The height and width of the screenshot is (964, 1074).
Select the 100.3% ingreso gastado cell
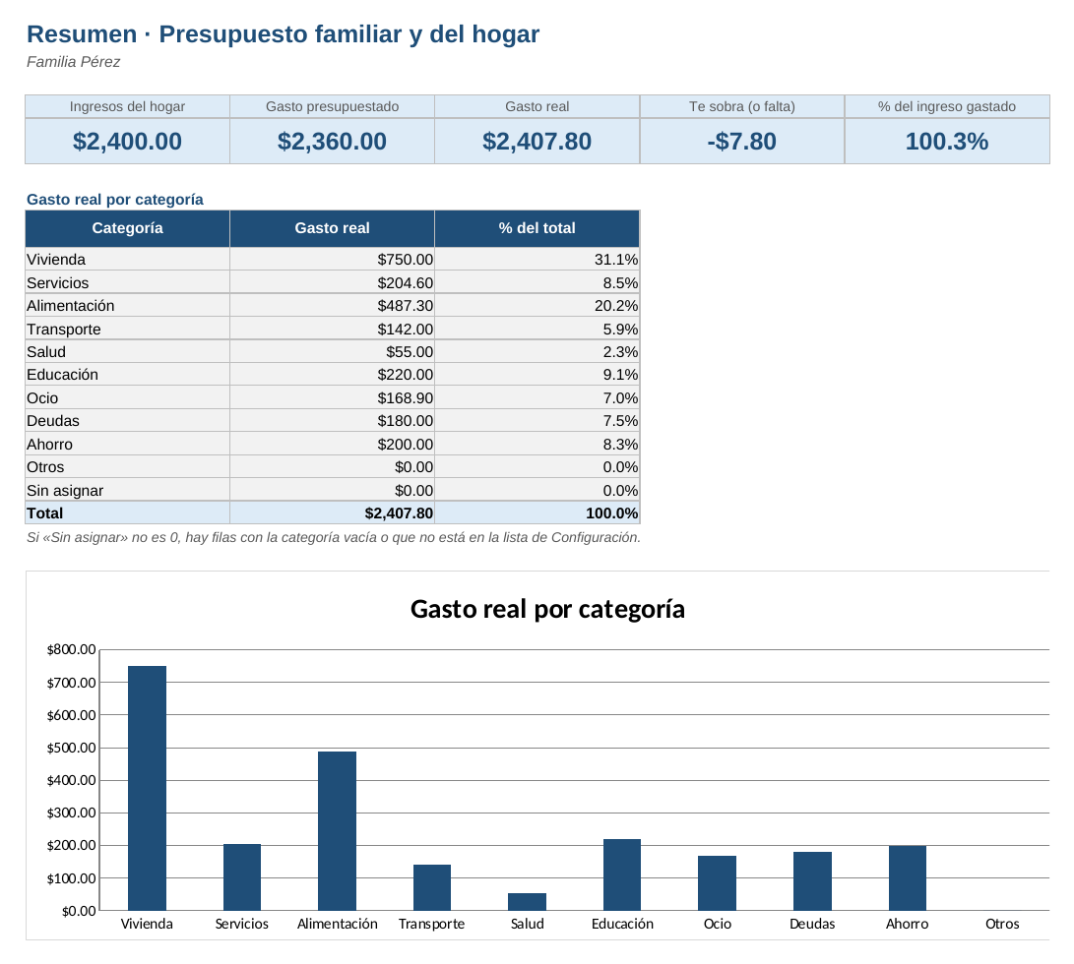(x=947, y=141)
